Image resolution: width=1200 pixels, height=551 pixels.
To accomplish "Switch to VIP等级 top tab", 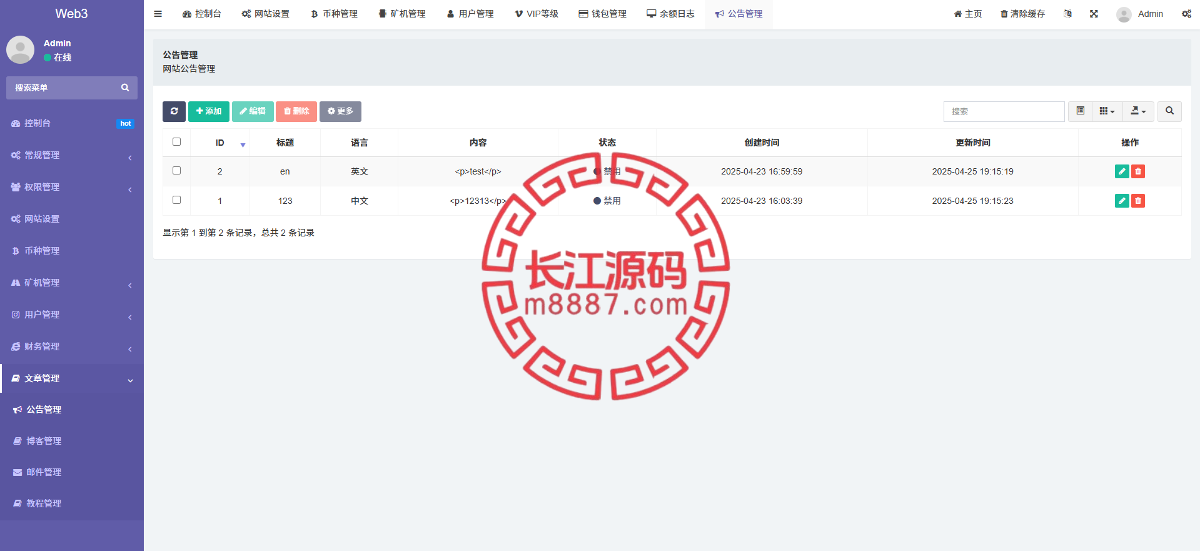I will click(x=537, y=14).
